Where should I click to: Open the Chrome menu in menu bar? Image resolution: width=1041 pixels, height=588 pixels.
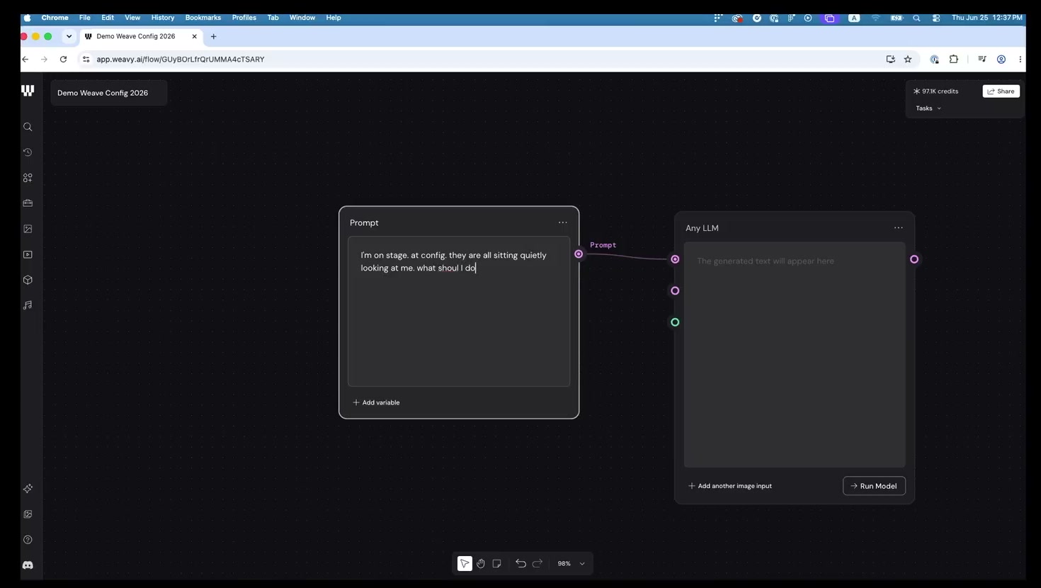(55, 18)
